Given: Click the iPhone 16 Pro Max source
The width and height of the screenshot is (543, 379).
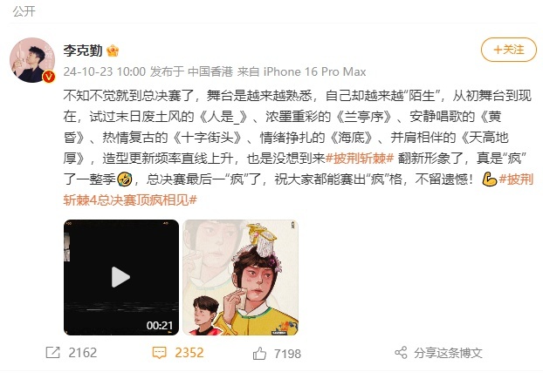Looking at the screenshot, I should [x=314, y=71].
